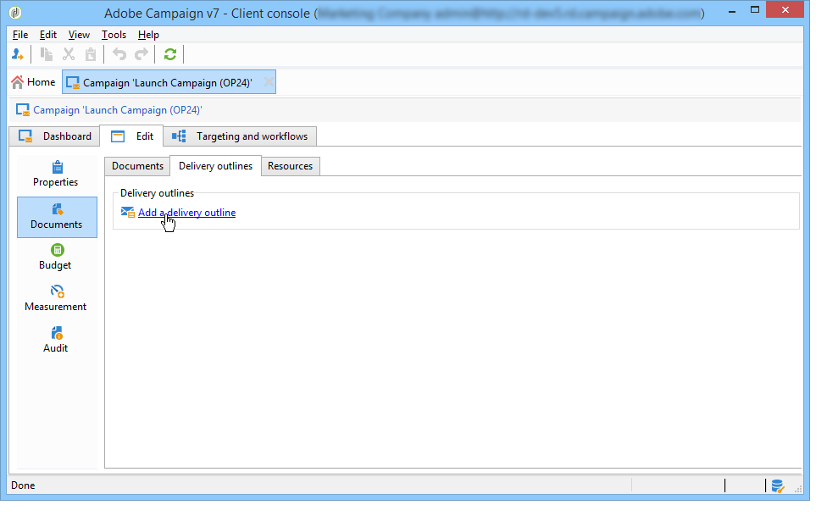Open the Measurement sidebar section
Viewport: 838px width, 527px height.
tap(56, 299)
